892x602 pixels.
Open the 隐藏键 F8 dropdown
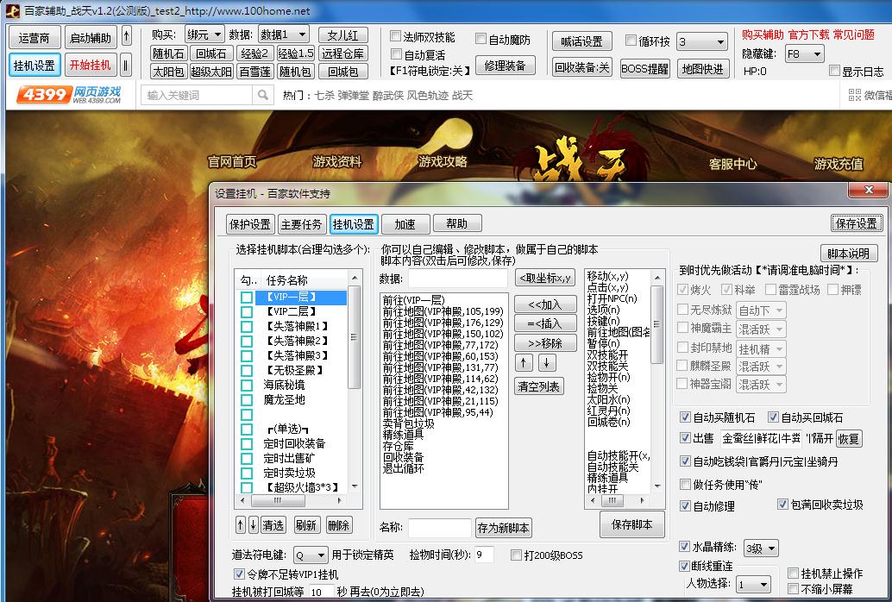[804, 54]
